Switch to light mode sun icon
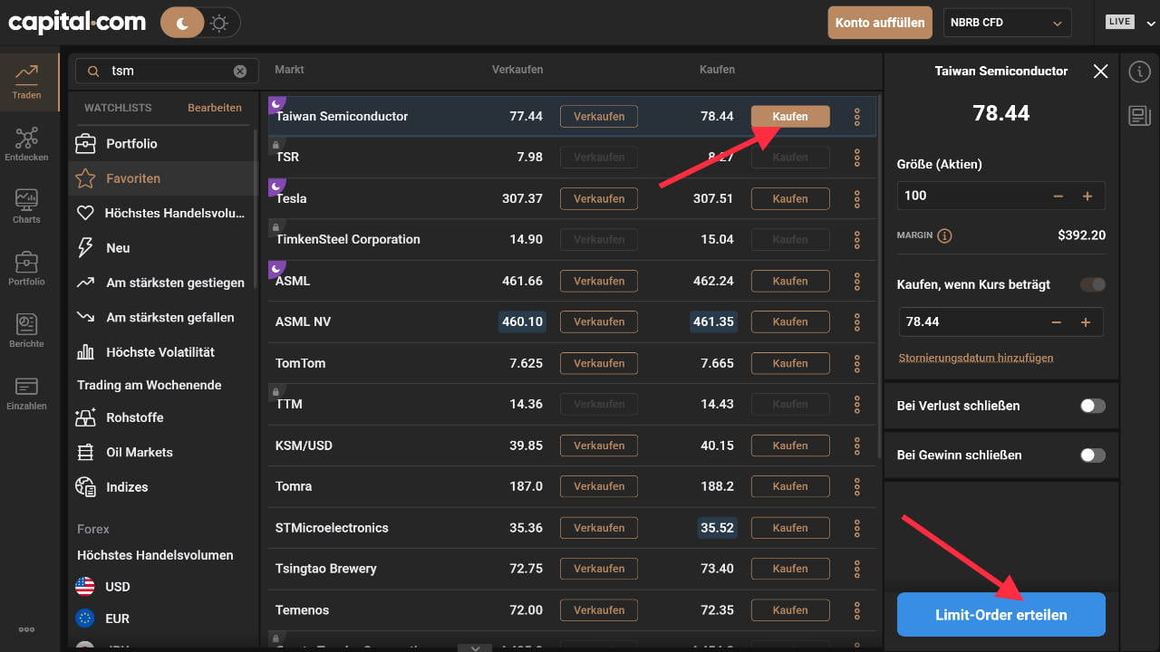1160x652 pixels. tap(219, 24)
